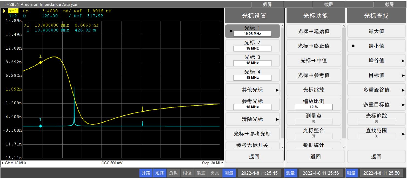Switch to the first 测量 tab

click(229, 173)
